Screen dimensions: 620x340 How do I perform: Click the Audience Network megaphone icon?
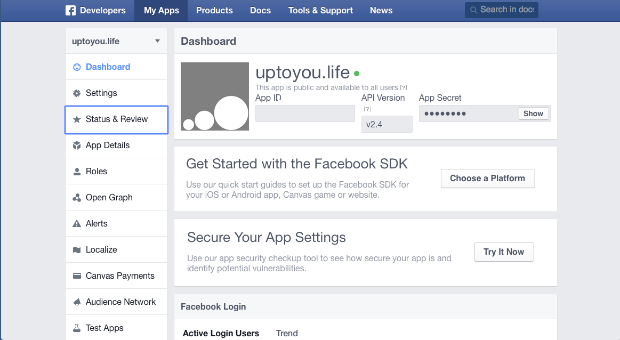pyautogui.click(x=77, y=302)
